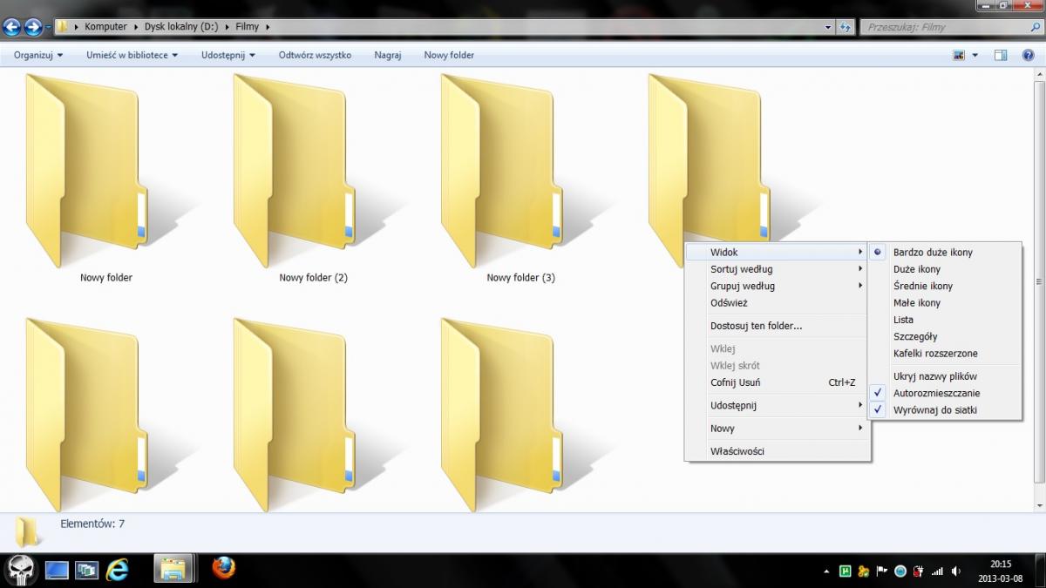The width and height of the screenshot is (1046, 588).
Task: Open 'Umieść w bibliotece' dropdown
Action: click(x=132, y=55)
